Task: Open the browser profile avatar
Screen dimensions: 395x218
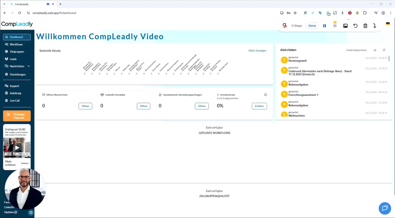Action: tap(383, 13)
